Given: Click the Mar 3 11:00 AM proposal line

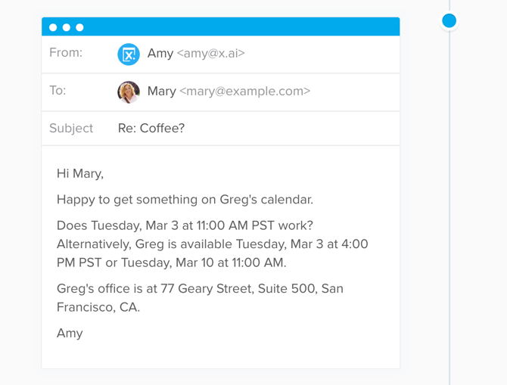Looking at the screenshot, I should (185, 225).
